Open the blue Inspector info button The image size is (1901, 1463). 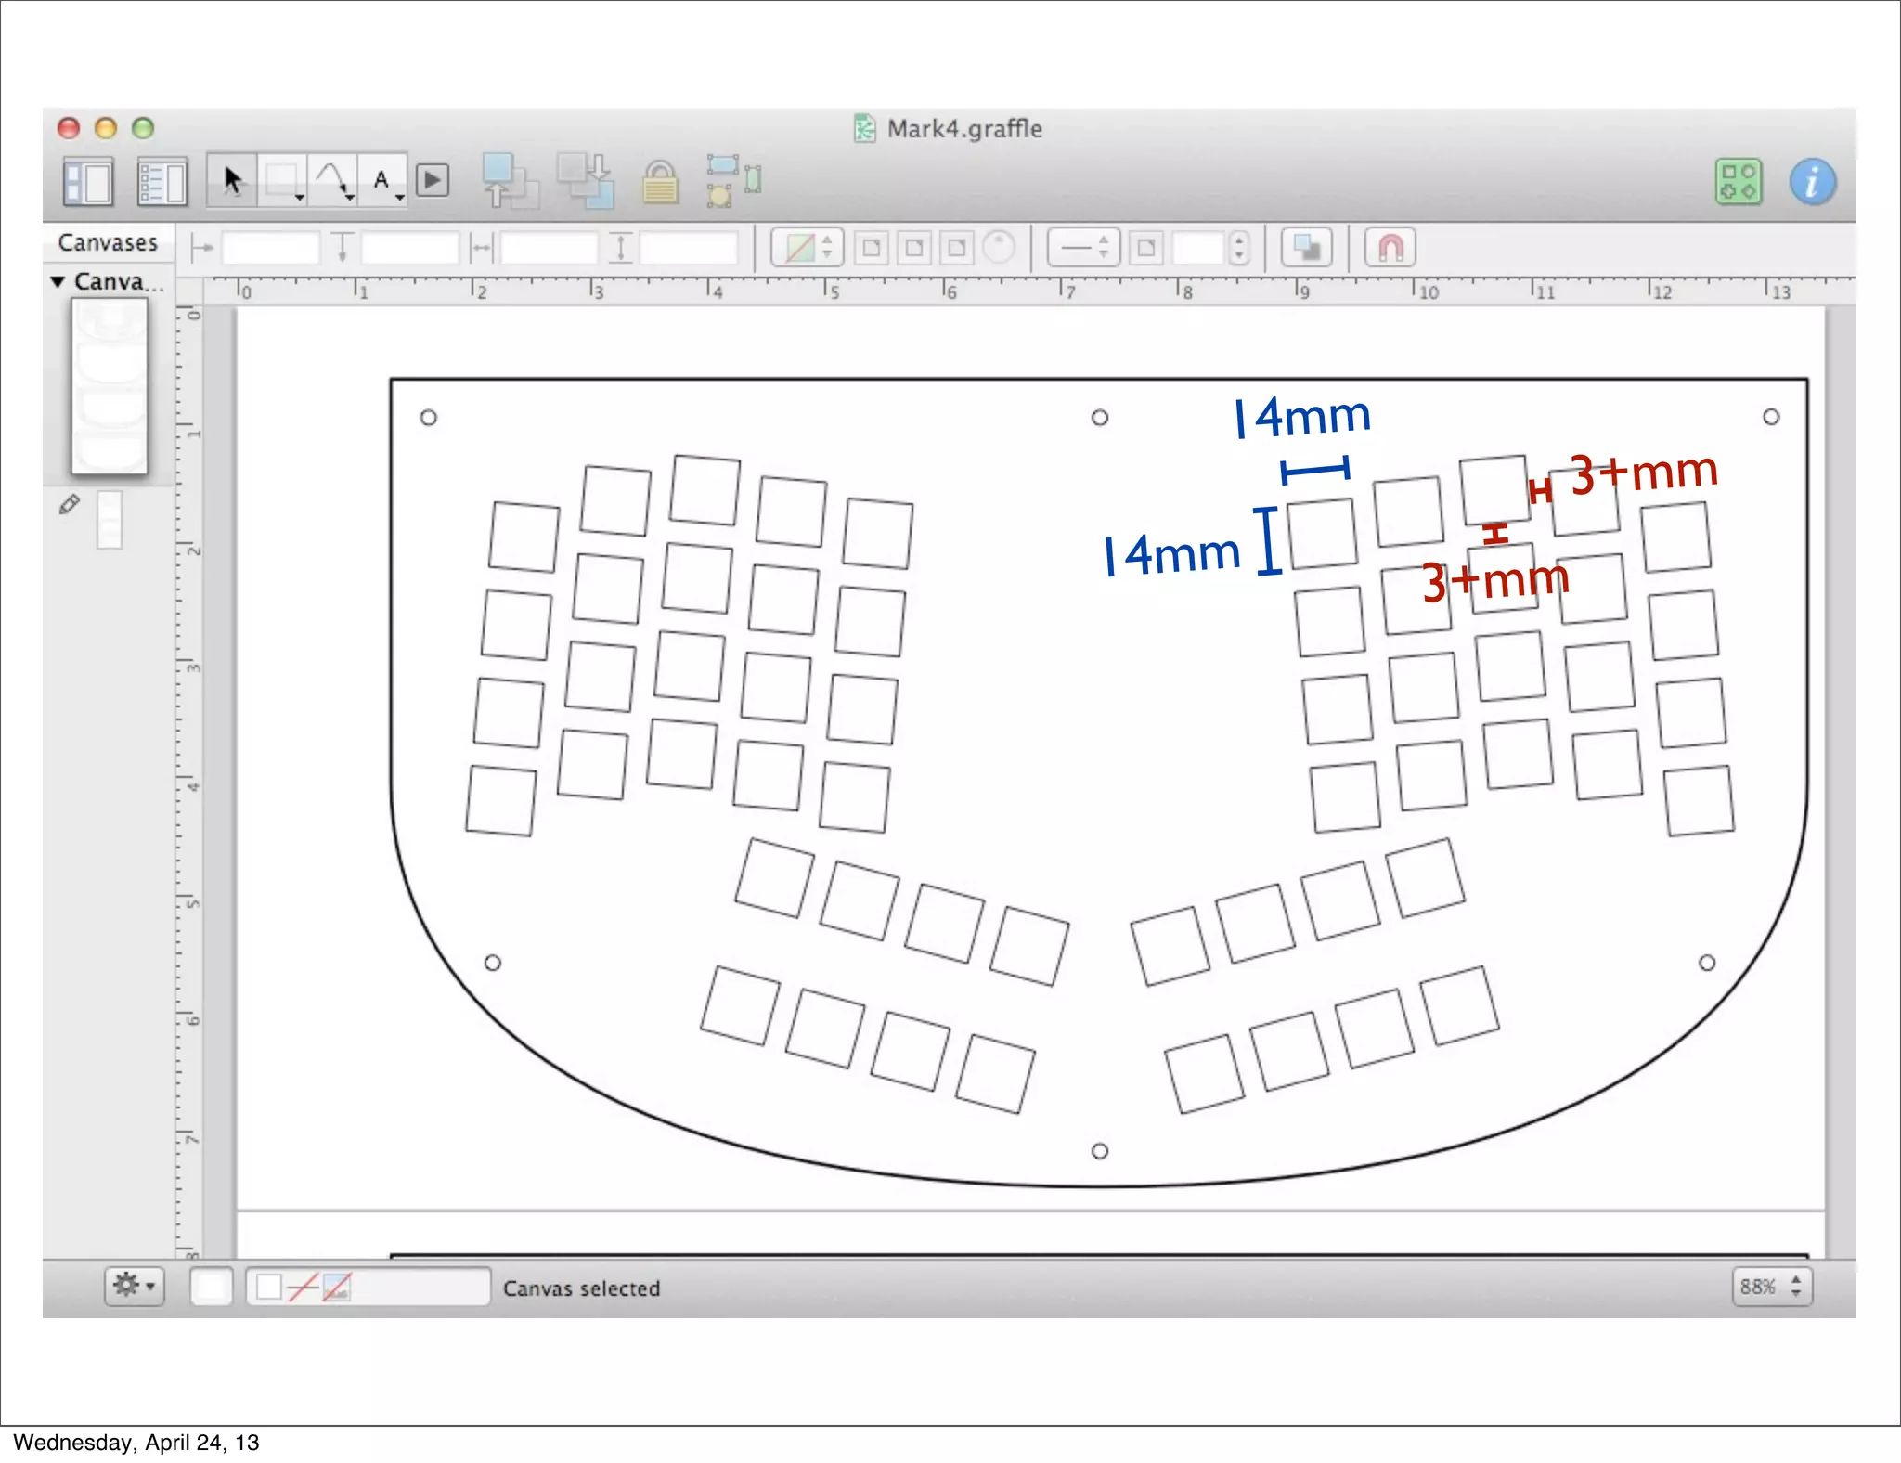1812,182
